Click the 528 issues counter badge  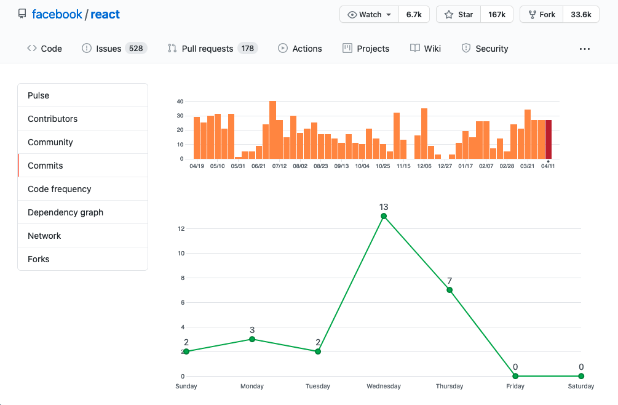pyautogui.click(x=136, y=48)
